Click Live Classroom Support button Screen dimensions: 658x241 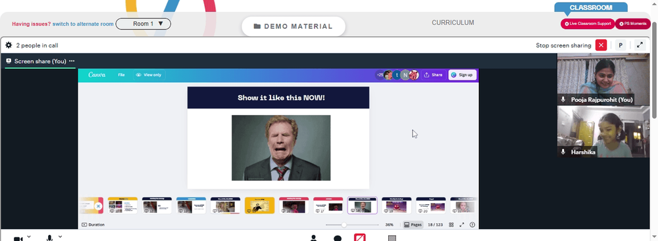point(588,24)
